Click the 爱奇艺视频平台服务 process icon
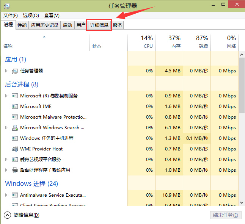The height and width of the screenshot is (224, 245). pyautogui.click(x=15, y=160)
